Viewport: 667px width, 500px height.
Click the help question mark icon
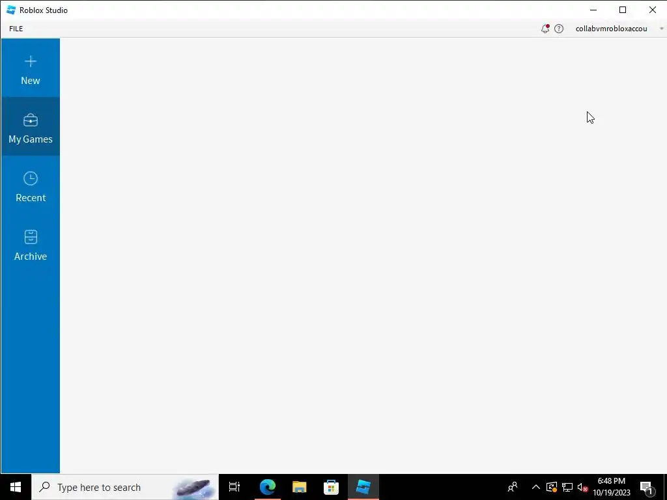click(x=559, y=29)
